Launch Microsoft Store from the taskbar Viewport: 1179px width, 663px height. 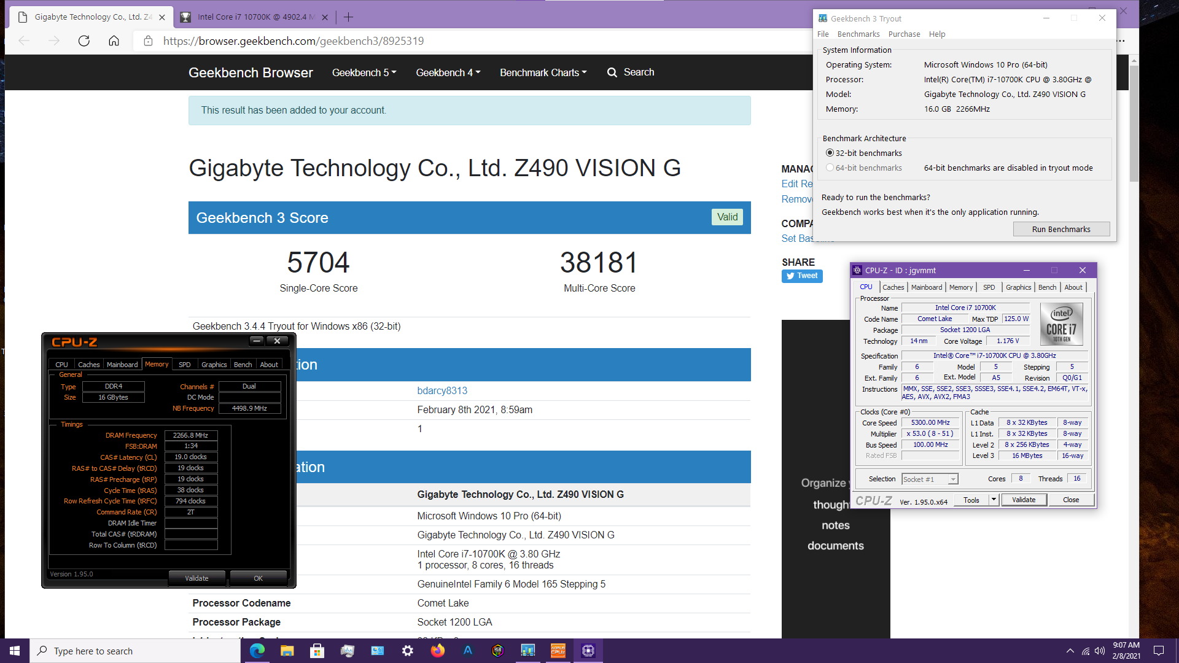pos(317,651)
